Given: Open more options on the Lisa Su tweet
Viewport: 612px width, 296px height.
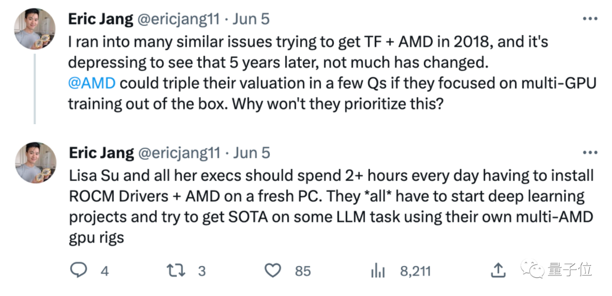Looking at the screenshot, I should 590,153.
